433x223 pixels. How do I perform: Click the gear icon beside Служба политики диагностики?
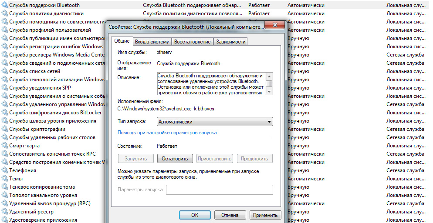(x=5, y=13)
